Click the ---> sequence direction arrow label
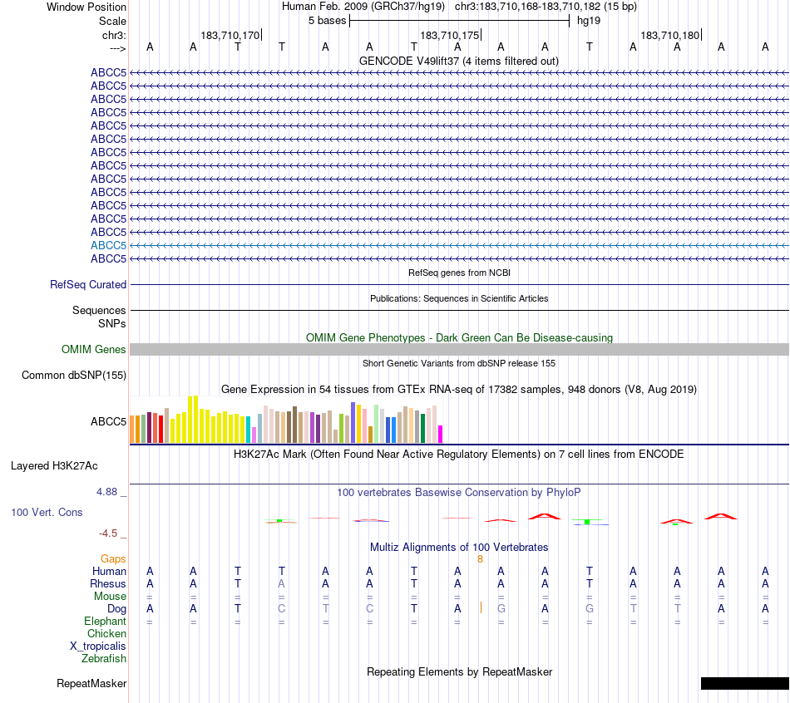This screenshot has height=703, width=790. tap(117, 48)
